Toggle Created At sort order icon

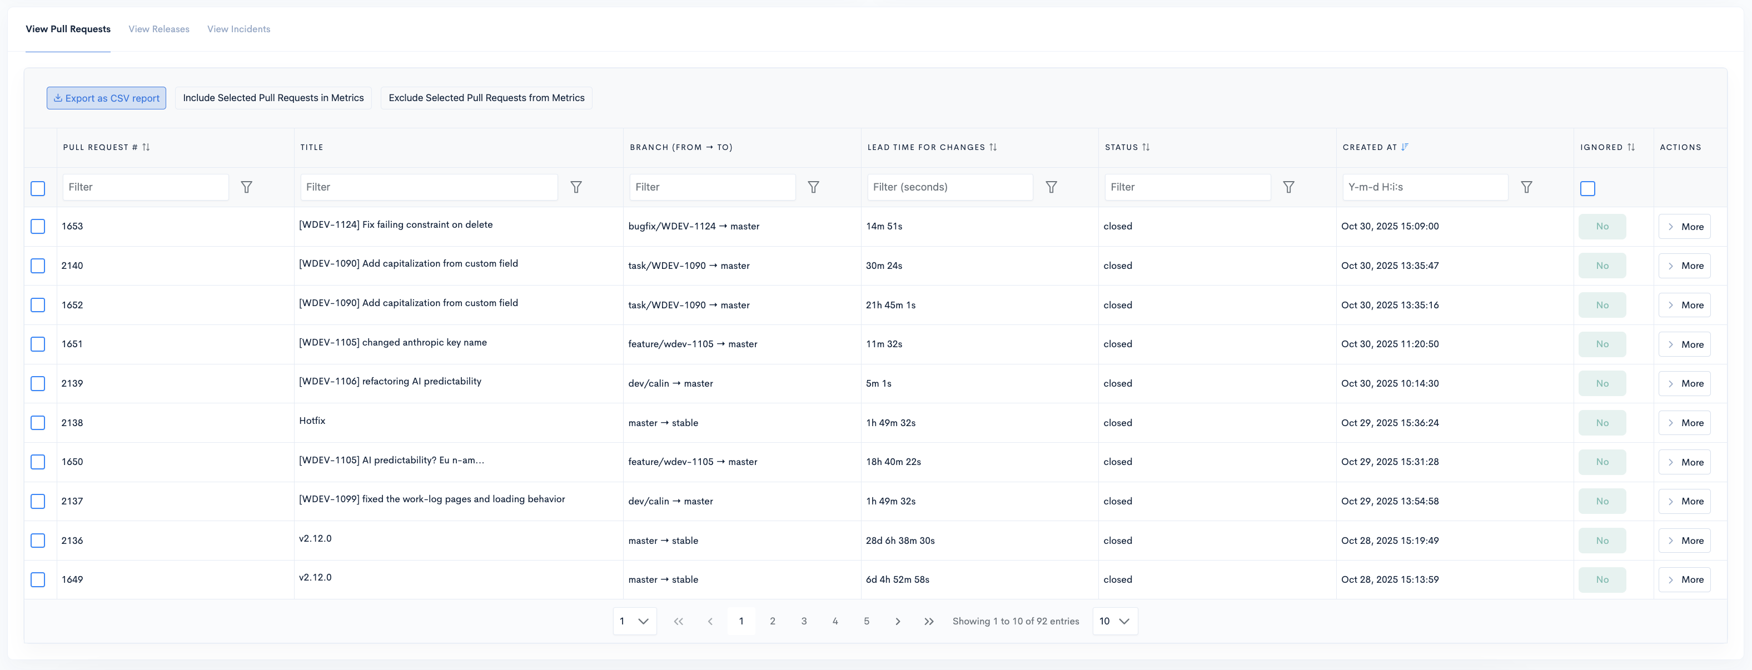tap(1405, 147)
